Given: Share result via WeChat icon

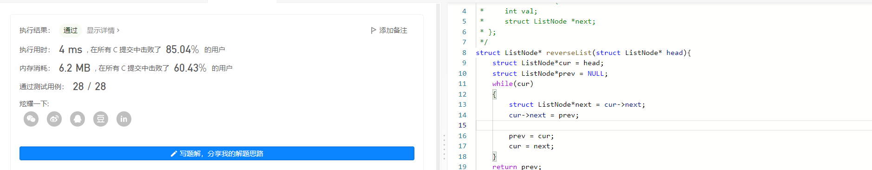Looking at the screenshot, I should pos(31,119).
